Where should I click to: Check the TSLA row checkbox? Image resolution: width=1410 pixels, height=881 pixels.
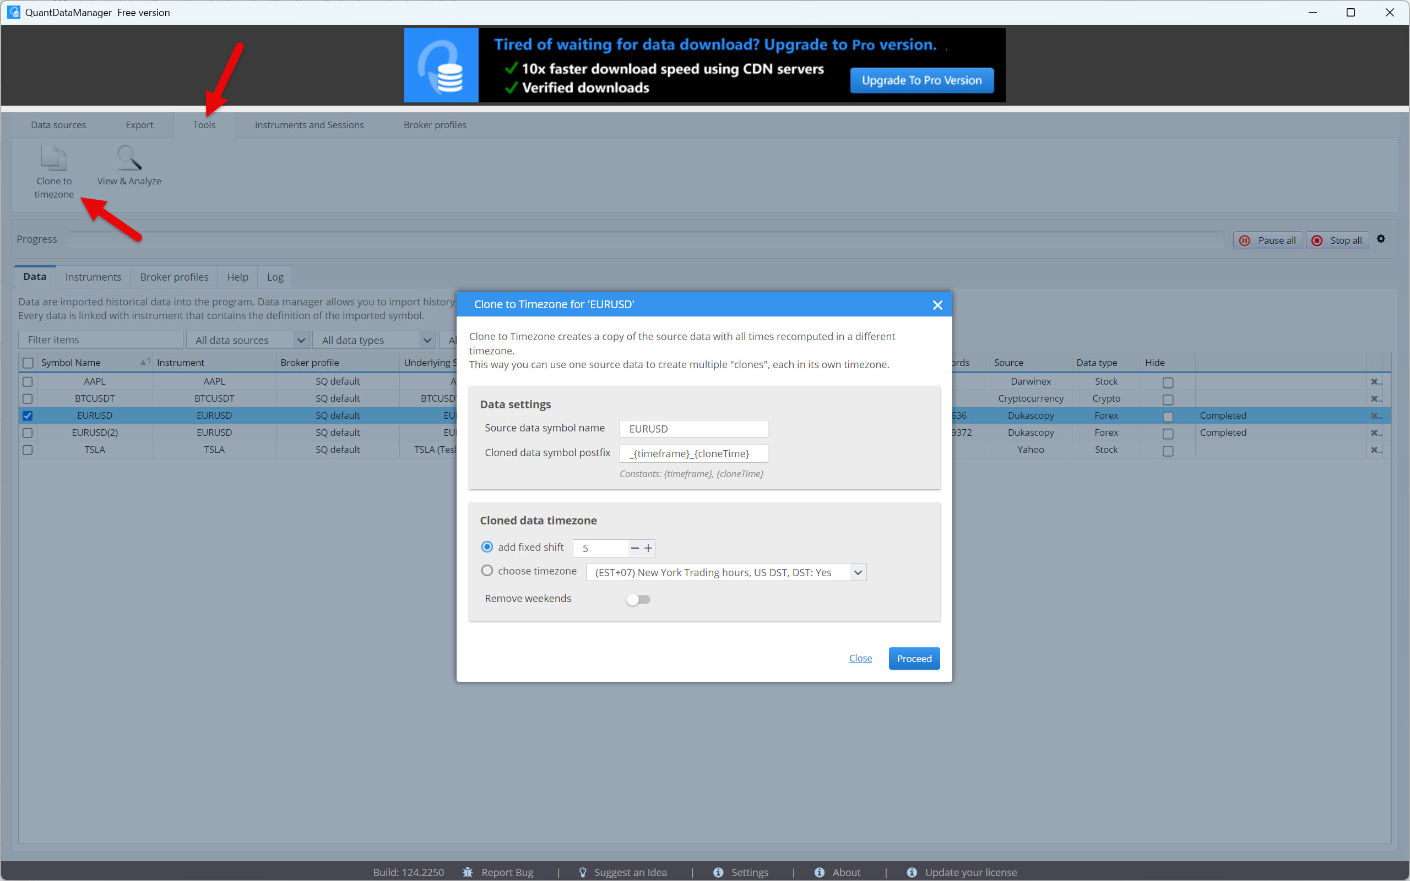pos(28,450)
